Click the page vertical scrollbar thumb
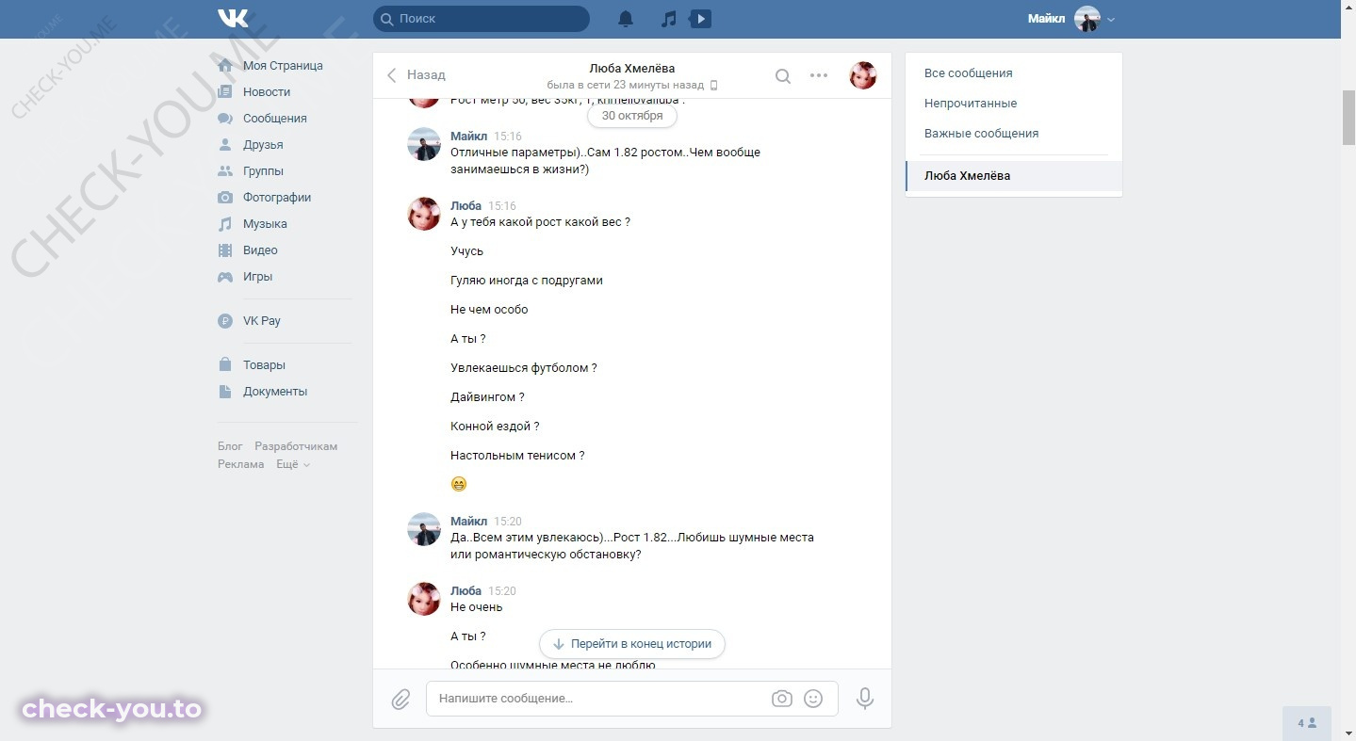Image resolution: width=1356 pixels, height=741 pixels. tap(1348, 119)
